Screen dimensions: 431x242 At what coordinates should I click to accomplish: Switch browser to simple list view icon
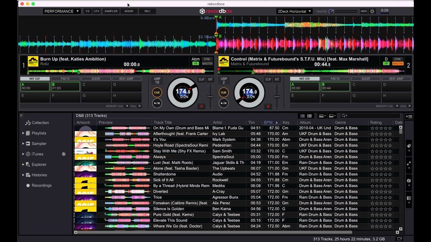(302, 116)
